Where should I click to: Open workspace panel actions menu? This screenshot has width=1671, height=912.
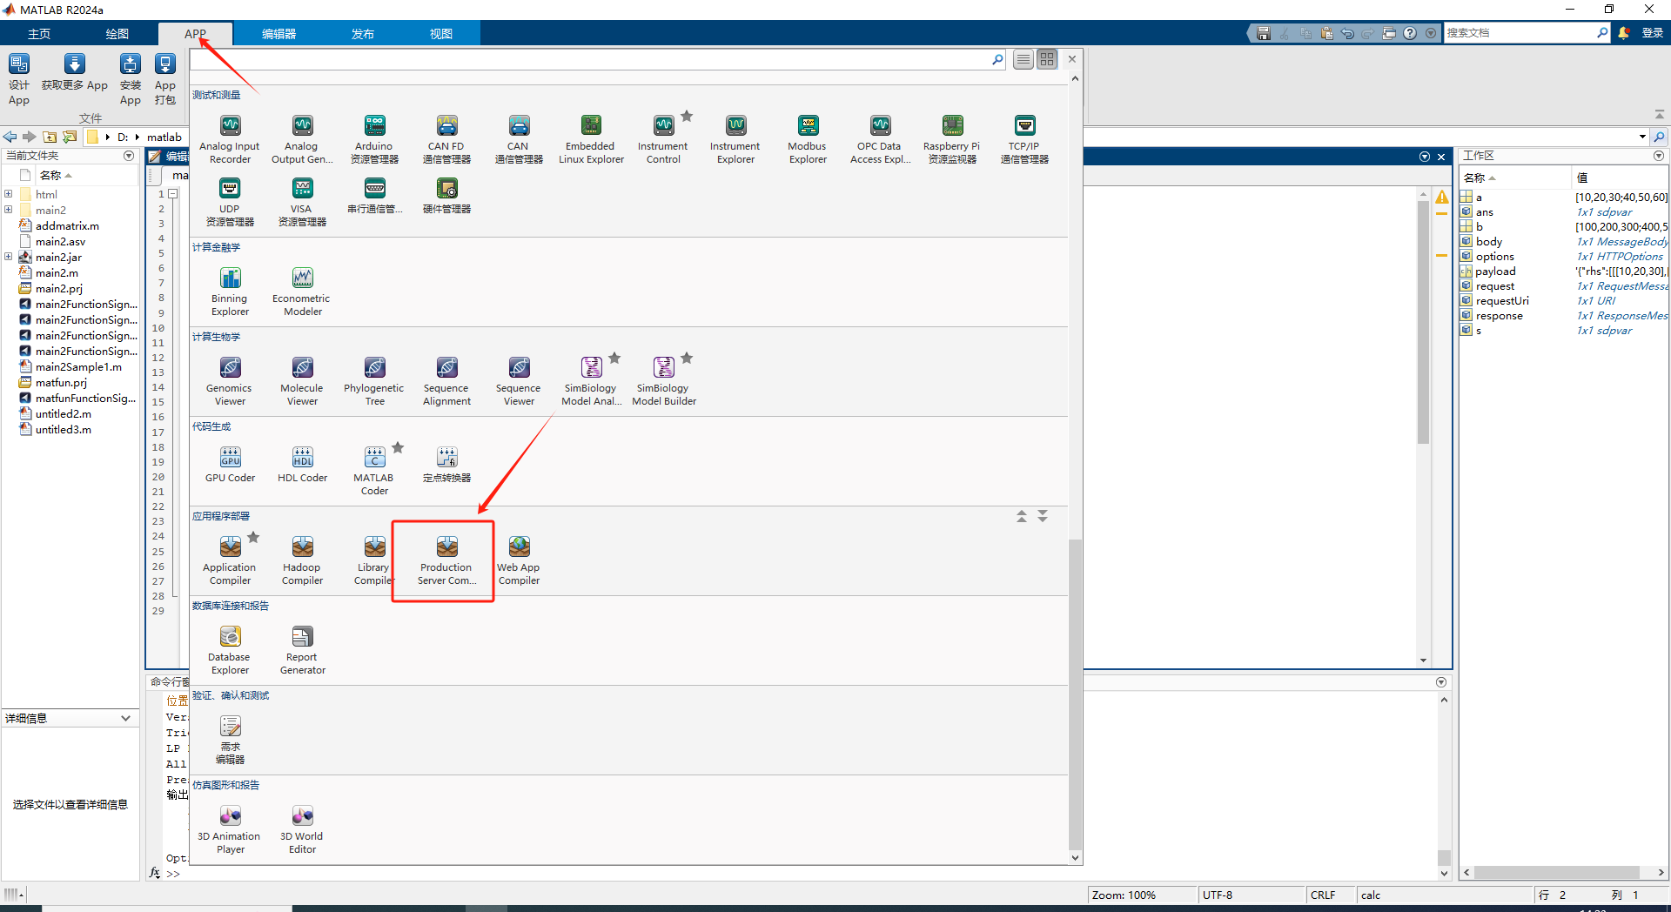point(1659,156)
